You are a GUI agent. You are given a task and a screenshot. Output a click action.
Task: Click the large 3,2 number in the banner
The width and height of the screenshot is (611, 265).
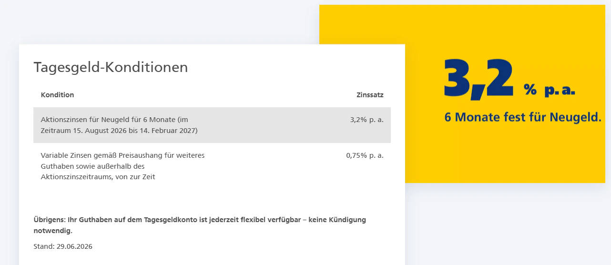pyautogui.click(x=479, y=79)
